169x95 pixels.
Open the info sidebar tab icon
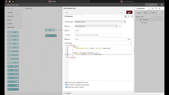150,8
